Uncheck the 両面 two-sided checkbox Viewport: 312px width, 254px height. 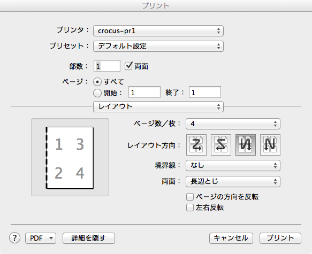[128, 66]
